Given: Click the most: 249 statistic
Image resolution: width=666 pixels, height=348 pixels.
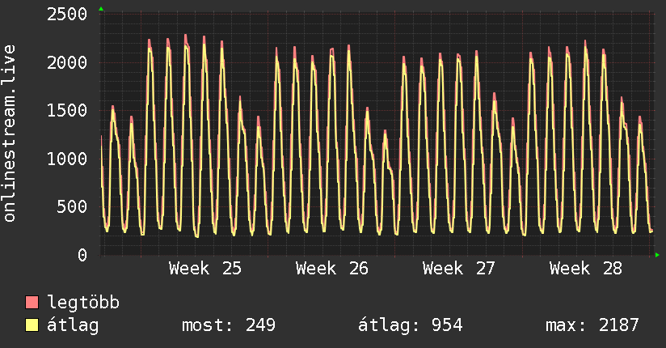Looking at the screenshot, I should 229,325.
